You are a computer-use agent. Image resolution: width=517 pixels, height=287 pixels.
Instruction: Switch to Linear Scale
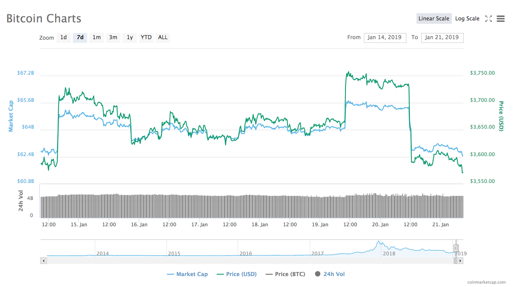tap(434, 19)
